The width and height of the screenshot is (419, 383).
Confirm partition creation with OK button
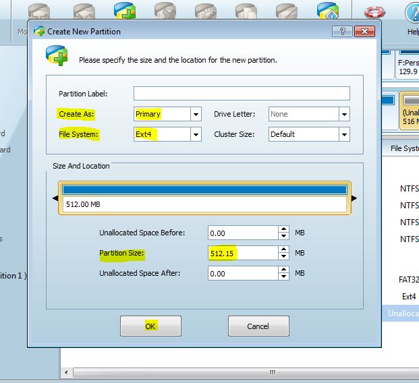(150, 326)
